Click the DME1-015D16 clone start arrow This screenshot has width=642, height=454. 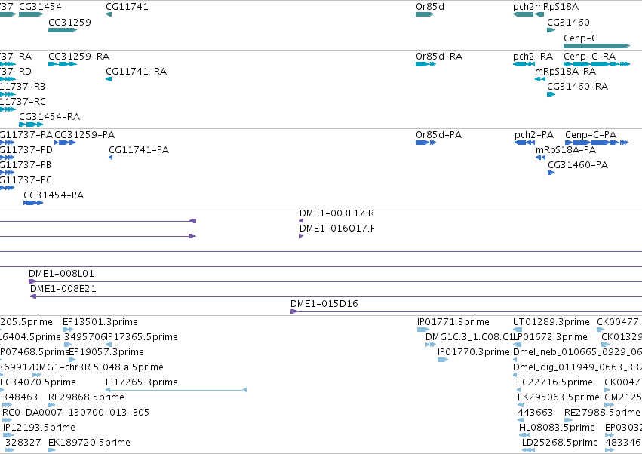[293, 311]
